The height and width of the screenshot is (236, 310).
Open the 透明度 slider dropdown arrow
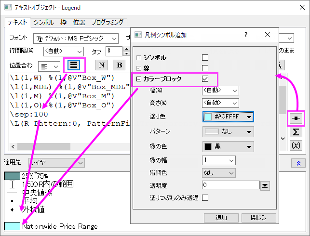coord(265,185)
